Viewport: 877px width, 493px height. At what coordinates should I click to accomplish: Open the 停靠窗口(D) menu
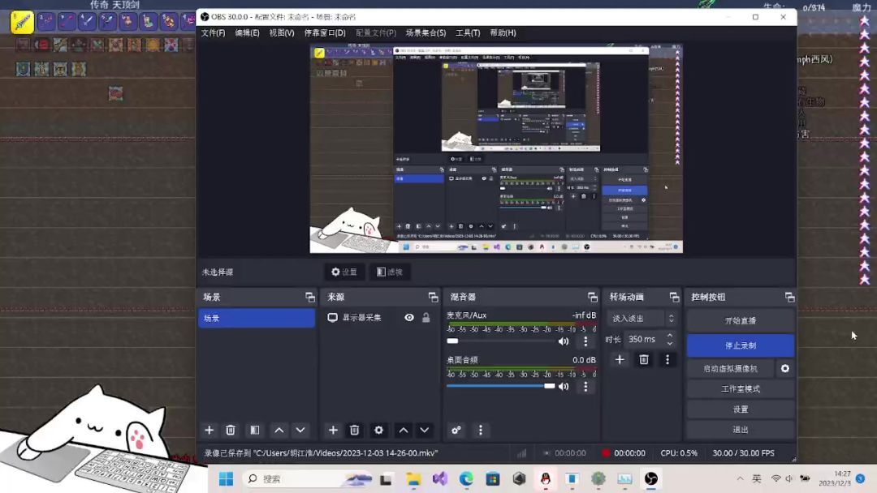(325, 33)
